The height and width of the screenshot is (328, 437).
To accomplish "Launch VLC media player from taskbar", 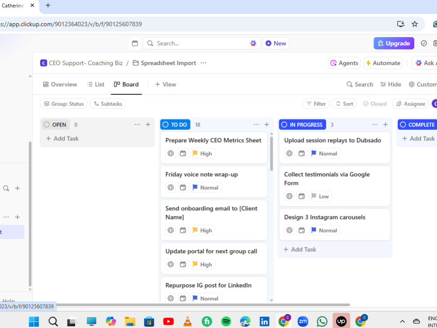I will coord(187,321).
